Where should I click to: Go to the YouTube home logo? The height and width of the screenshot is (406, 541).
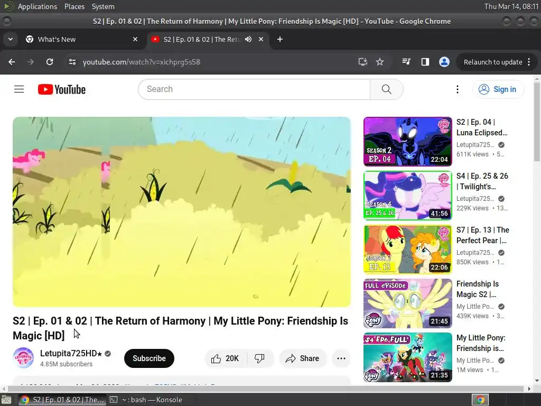(x=62, y=89)
